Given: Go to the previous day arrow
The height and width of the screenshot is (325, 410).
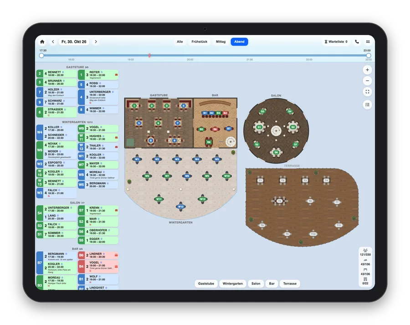Looking at the screenshot, I should [53, 41].
